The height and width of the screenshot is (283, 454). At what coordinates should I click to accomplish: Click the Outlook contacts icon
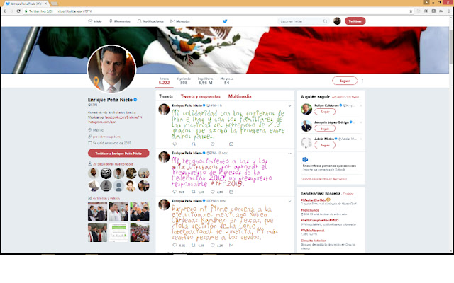(x=305, y=159)
